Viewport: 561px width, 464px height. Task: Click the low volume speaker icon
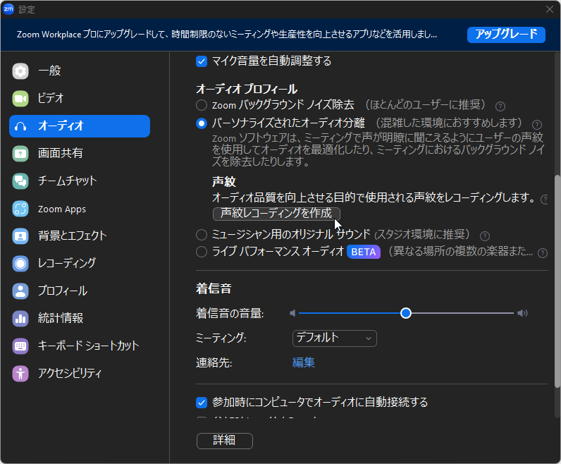[x=292, y=313]
